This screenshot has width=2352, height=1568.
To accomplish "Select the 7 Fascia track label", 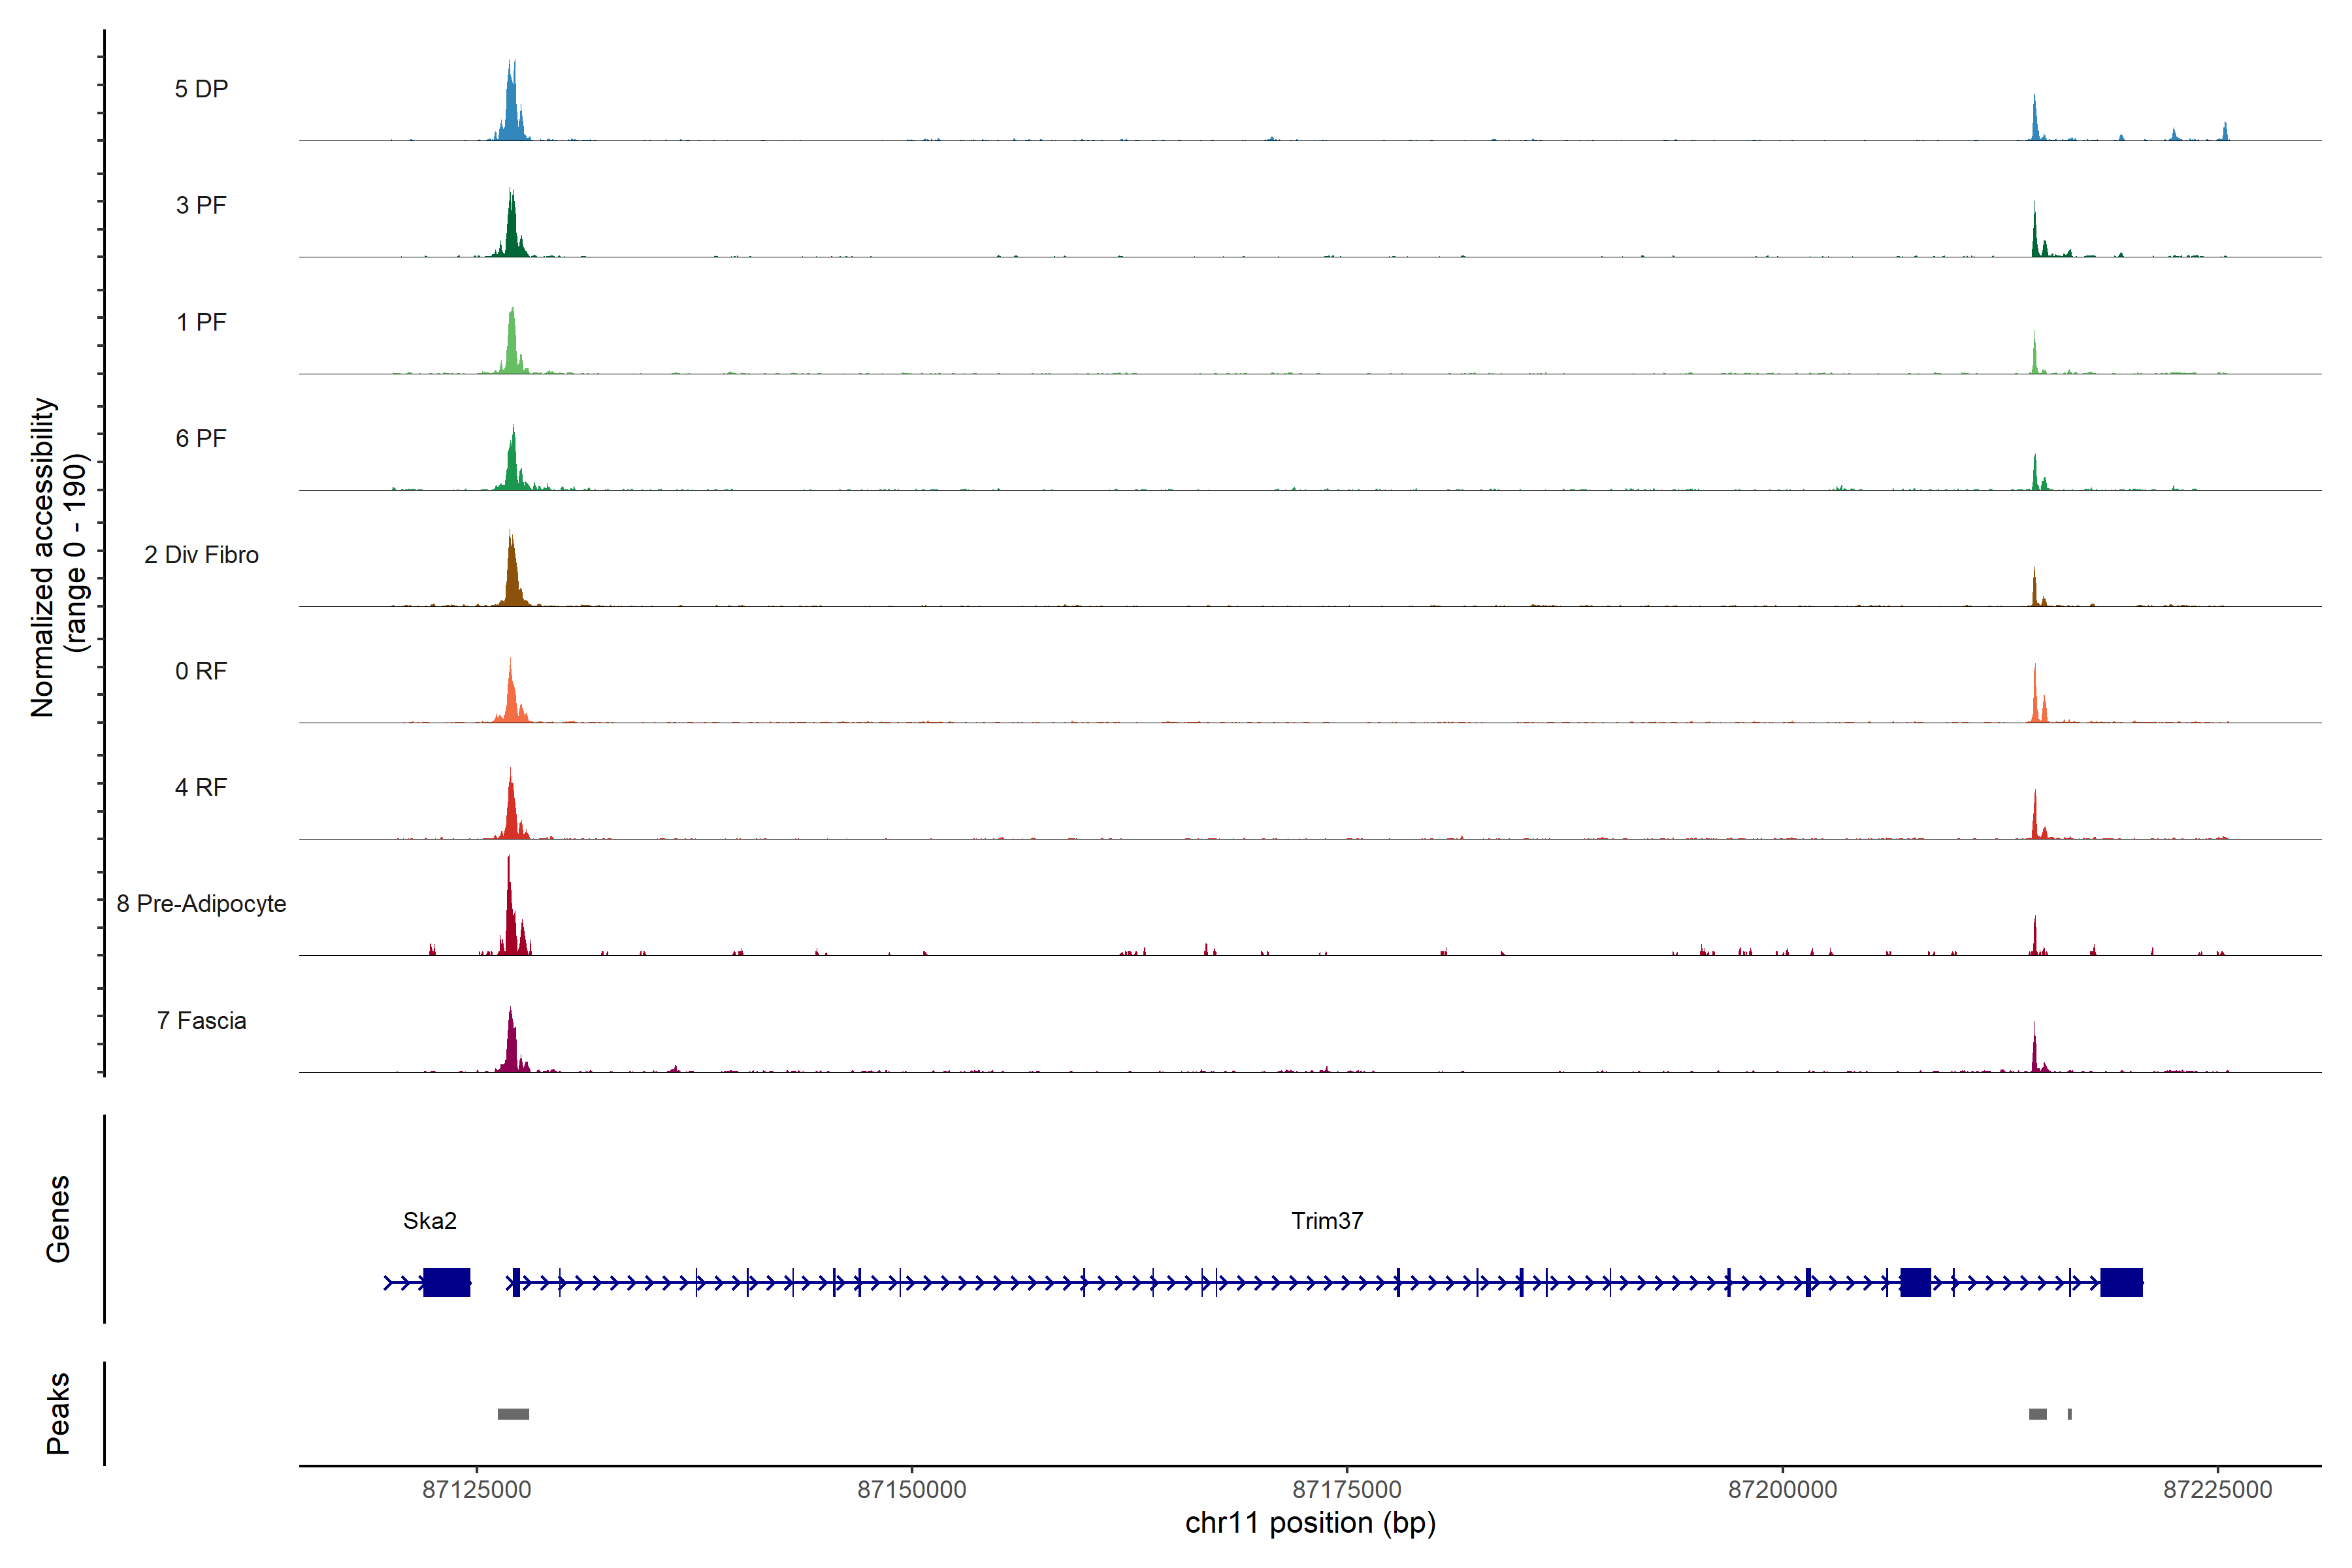I will pos(201,1020).
